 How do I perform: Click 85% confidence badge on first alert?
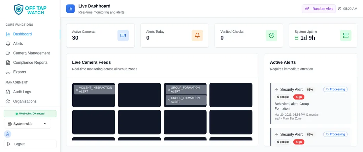(x=310, y=90)
